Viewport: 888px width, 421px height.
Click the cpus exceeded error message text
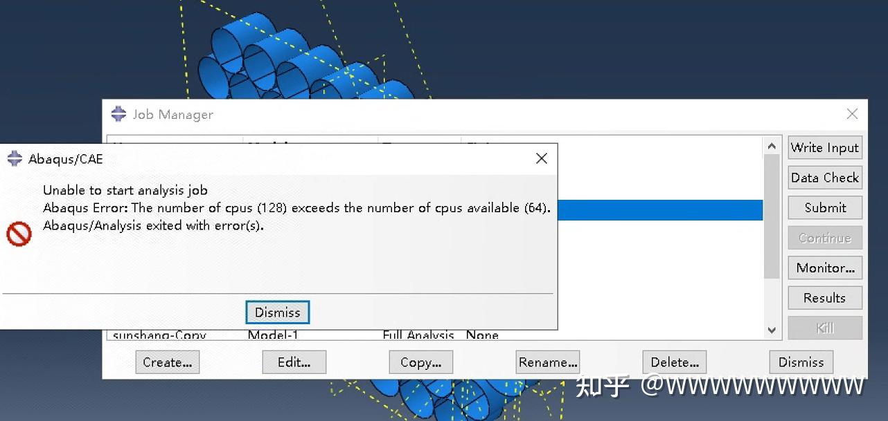296,208
